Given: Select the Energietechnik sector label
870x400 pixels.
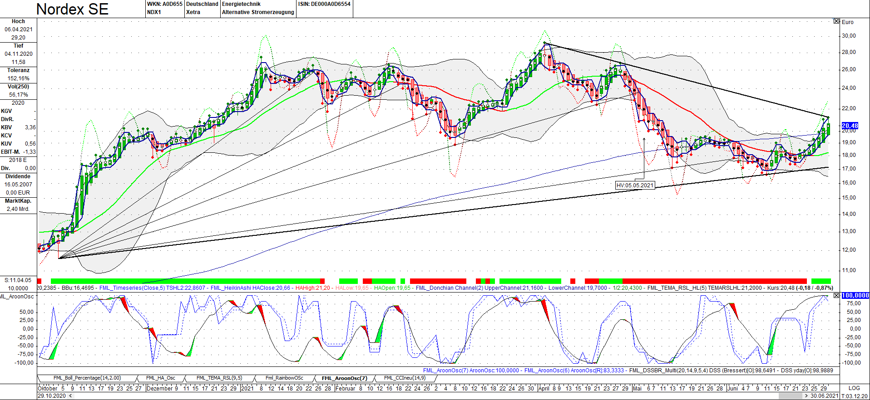Looking at the screenshot, I should tap(241, 4).
